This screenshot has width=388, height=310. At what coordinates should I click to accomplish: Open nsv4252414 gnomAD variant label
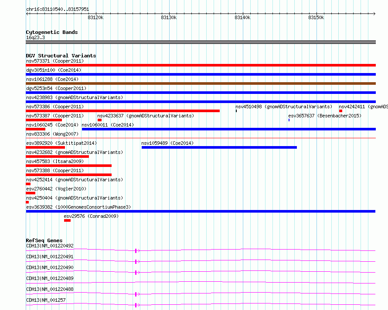coord(75,180)
